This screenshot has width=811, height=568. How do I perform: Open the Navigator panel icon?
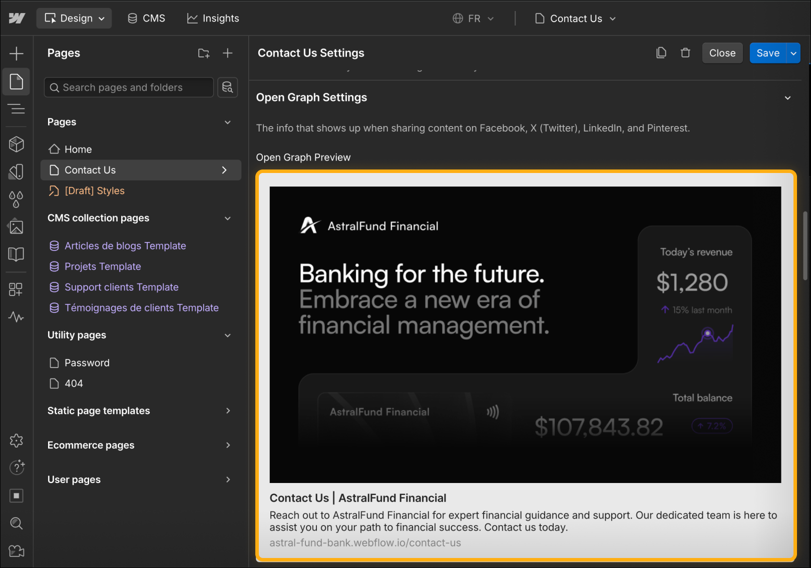[17, 109]
